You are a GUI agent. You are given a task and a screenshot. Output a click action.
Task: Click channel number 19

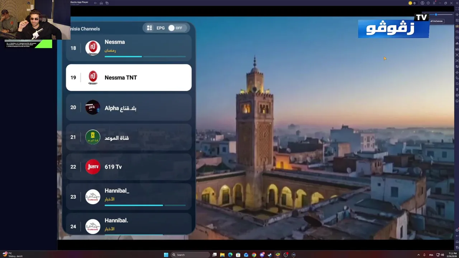[x=73, y=77]
